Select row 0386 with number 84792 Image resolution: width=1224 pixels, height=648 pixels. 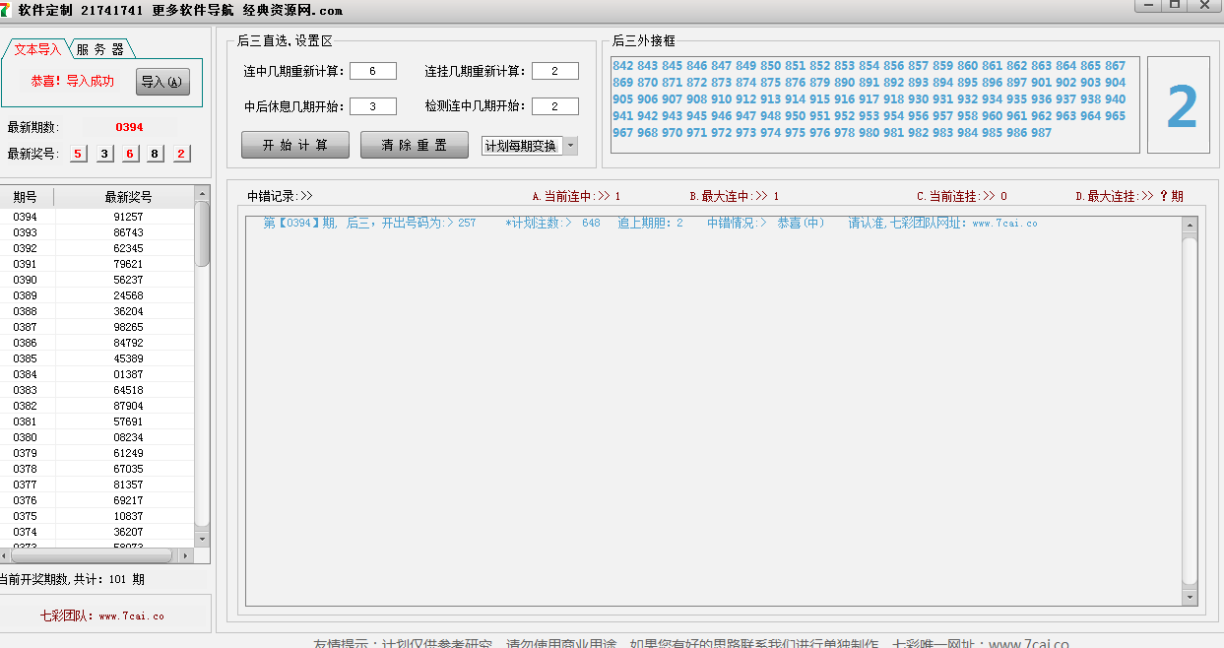coord(97,343)
